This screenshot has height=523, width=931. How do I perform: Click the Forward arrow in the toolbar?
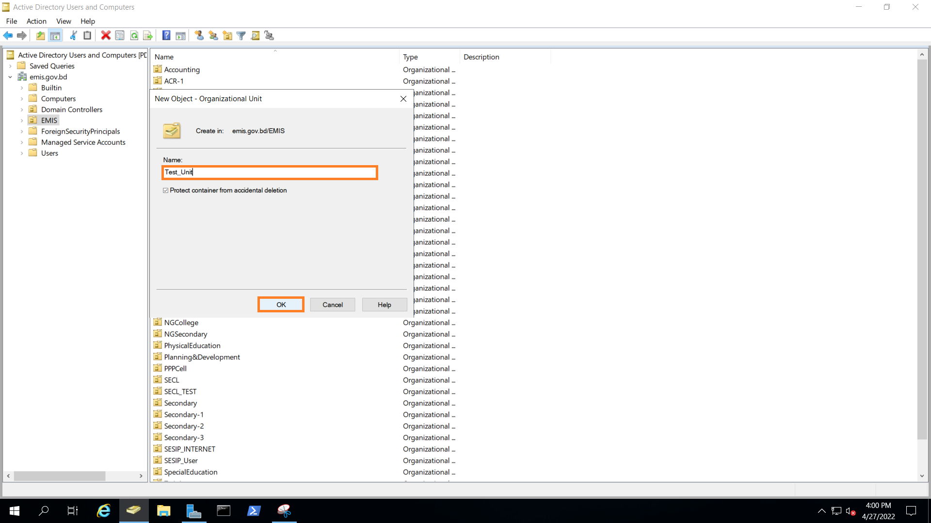point(21,35)
